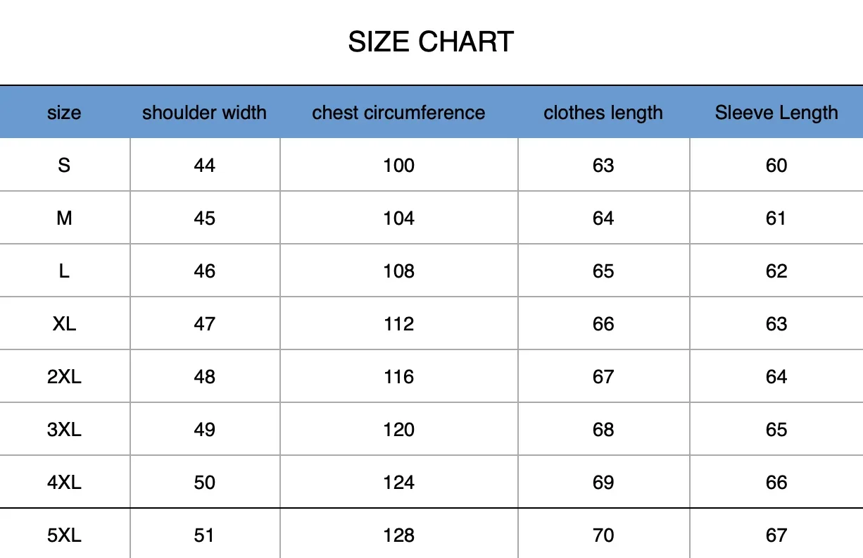Select the size M row label
Screen dimensions: 863x558
tap(64, 218)
